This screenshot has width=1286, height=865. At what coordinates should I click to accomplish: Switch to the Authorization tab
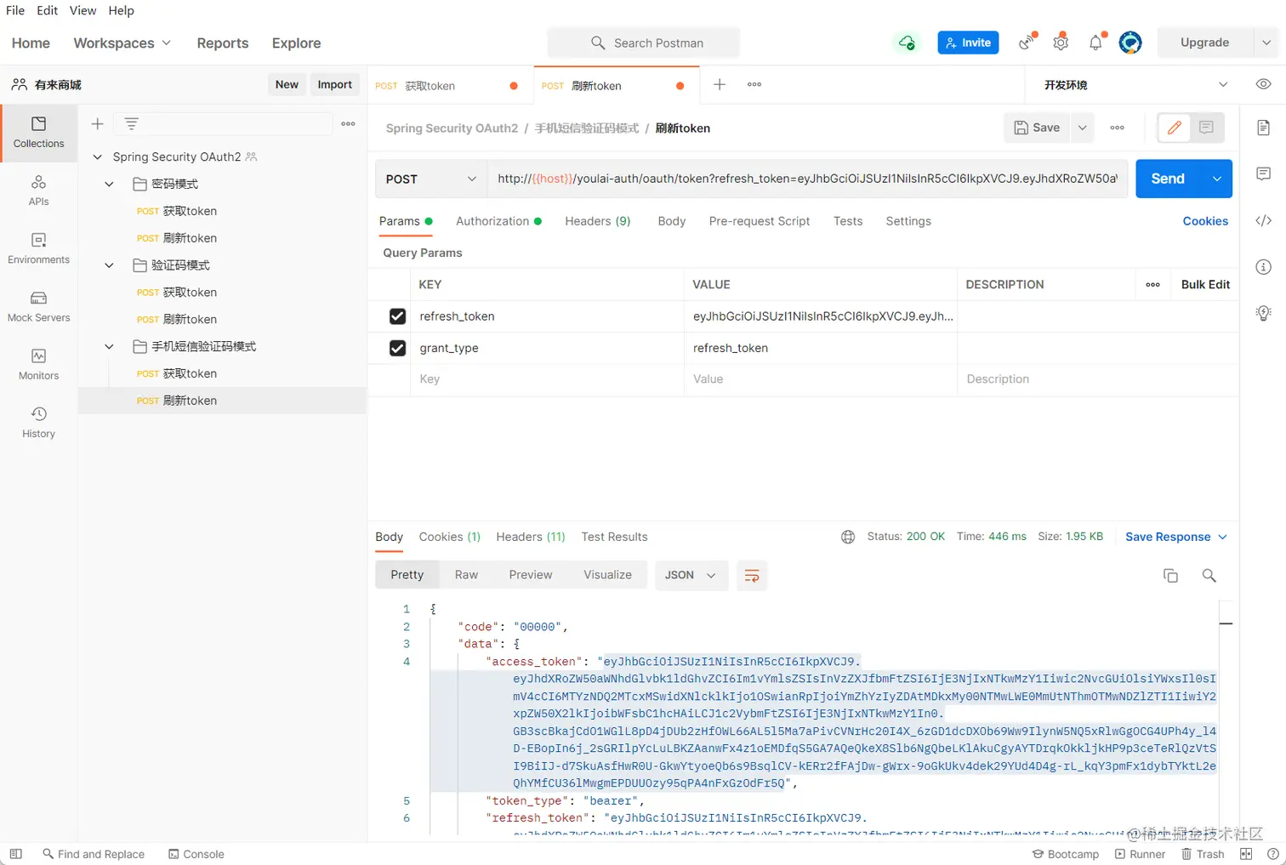[x=498, y=221]
